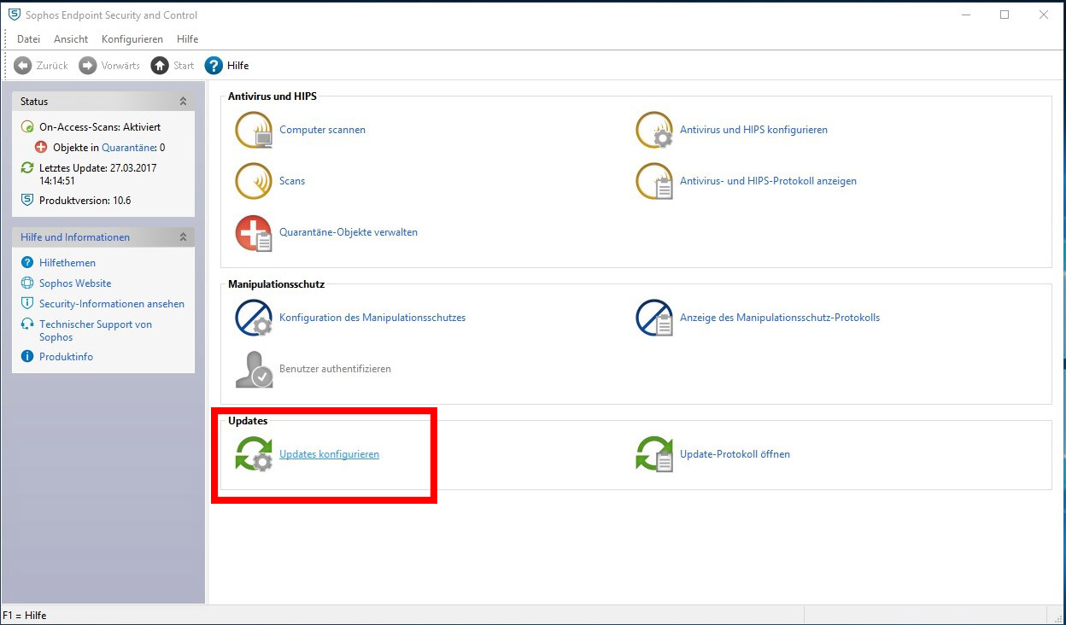Click the Hilfethemen question icon
Image resolution: width=1066 pixels, height=625 pixels.
click(27, 263)
